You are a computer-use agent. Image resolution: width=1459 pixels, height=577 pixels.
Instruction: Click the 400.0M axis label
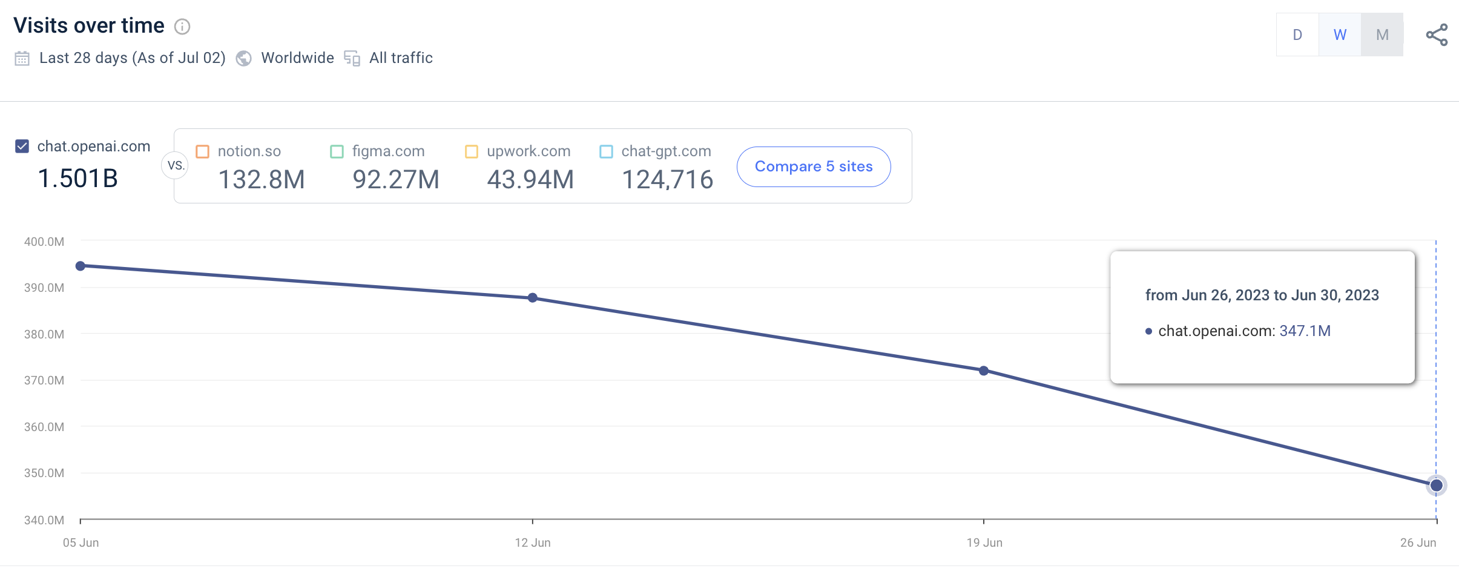point(44,242)
